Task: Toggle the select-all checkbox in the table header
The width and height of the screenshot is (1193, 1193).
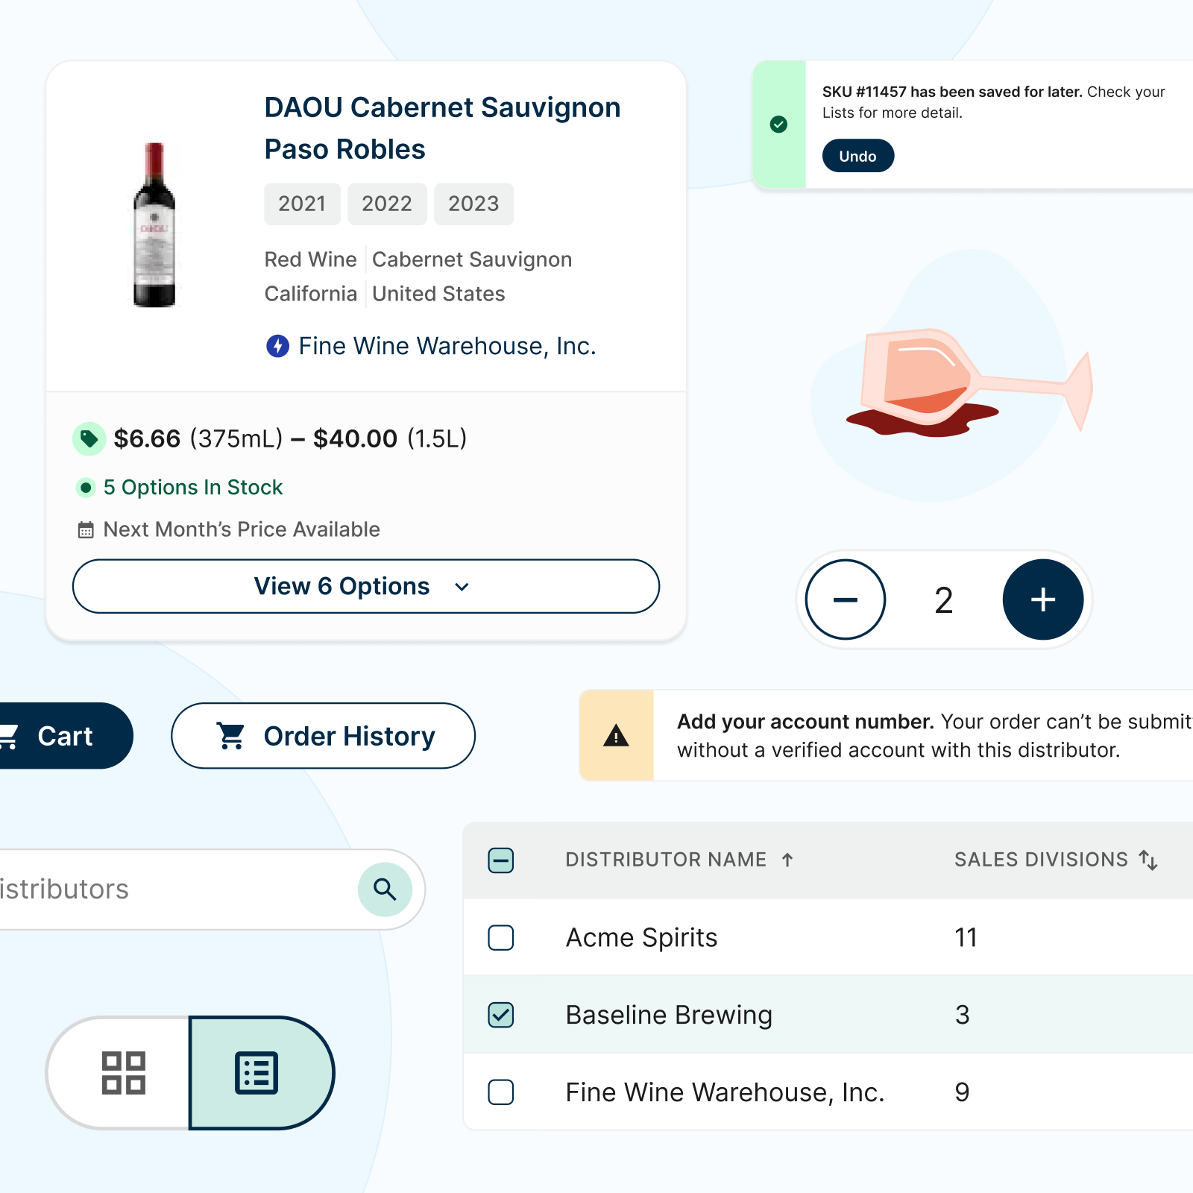Action: point(500,860)
